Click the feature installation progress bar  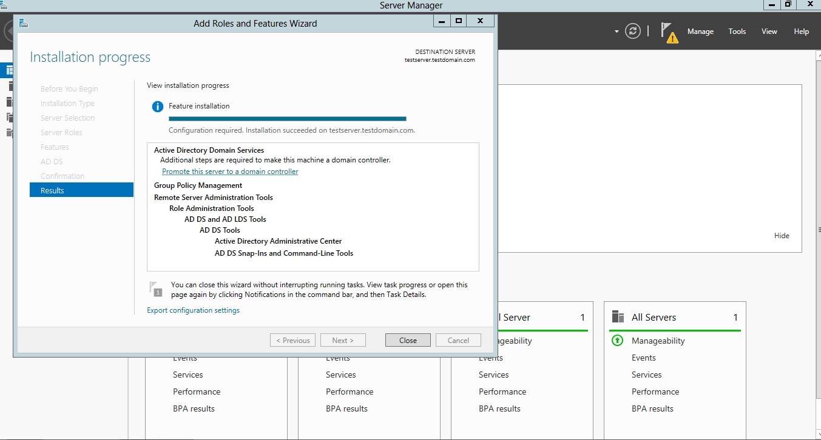287,119
